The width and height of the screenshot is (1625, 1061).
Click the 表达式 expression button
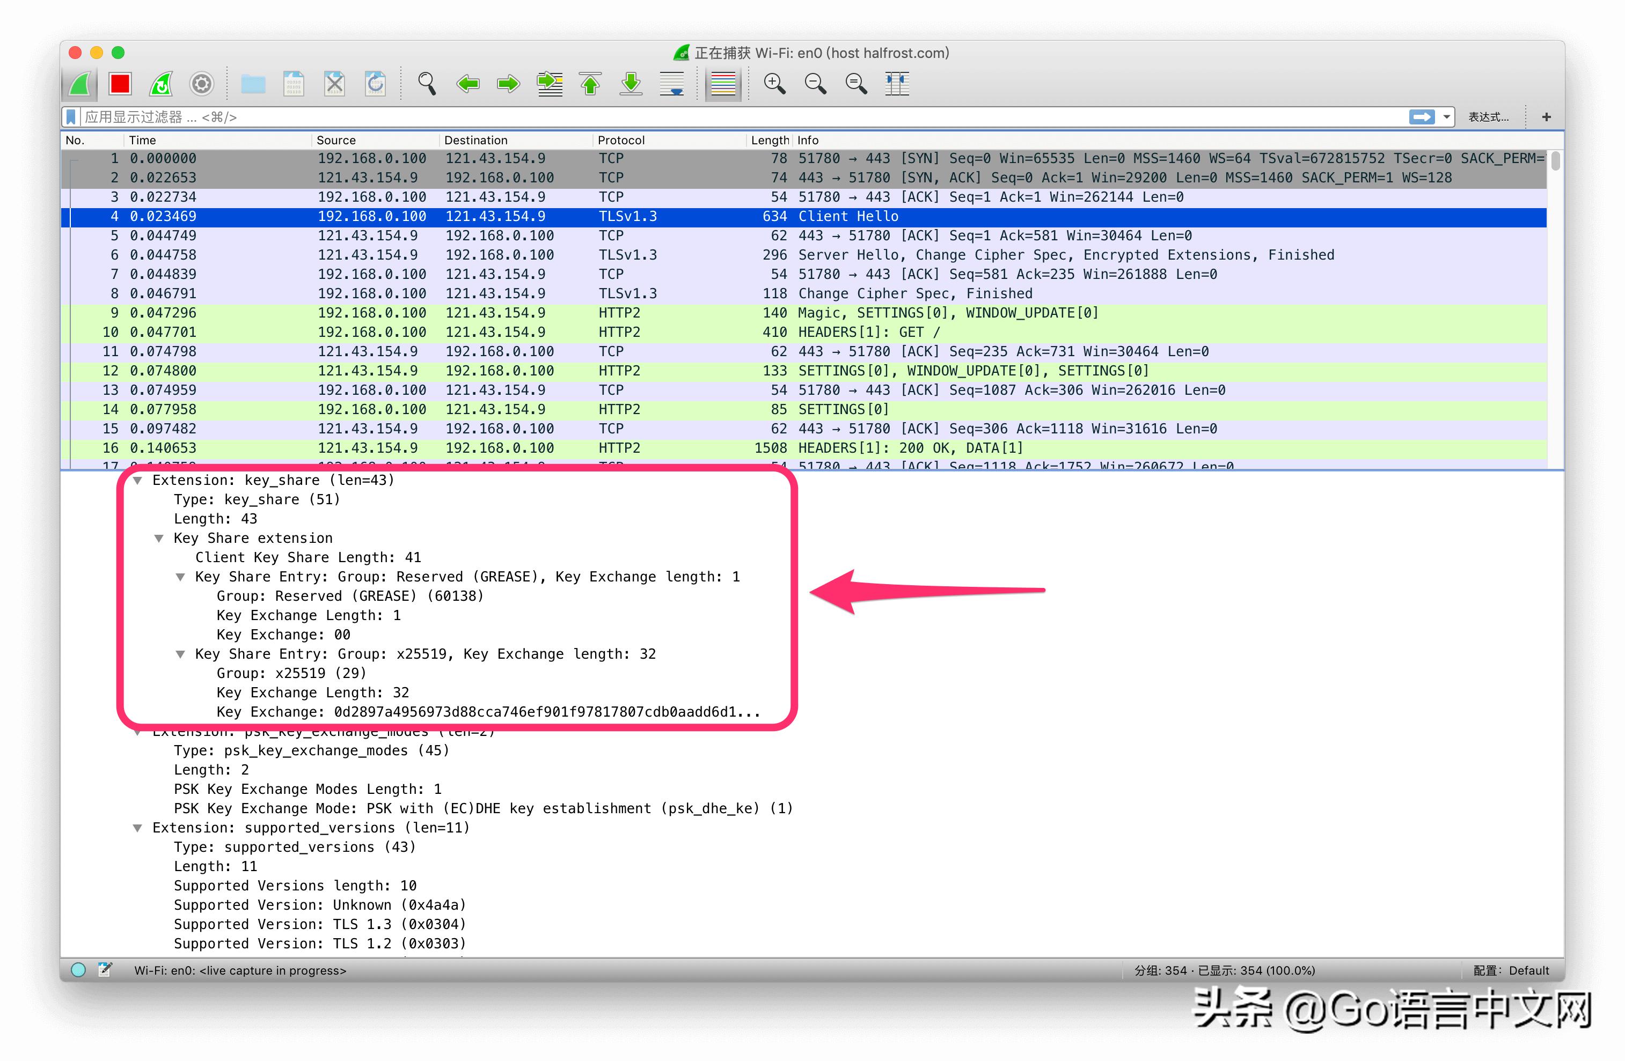click(1489, 117)
